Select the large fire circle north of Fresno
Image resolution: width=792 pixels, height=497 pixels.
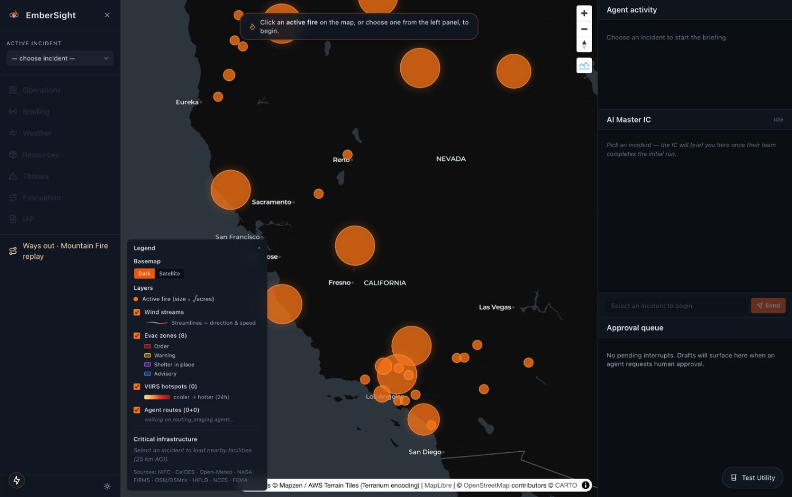(355, 246)
